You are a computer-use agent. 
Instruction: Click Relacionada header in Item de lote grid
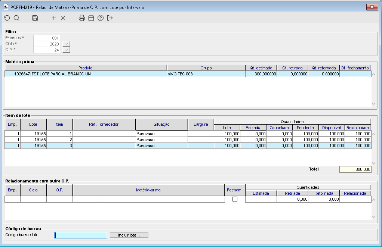358,128
